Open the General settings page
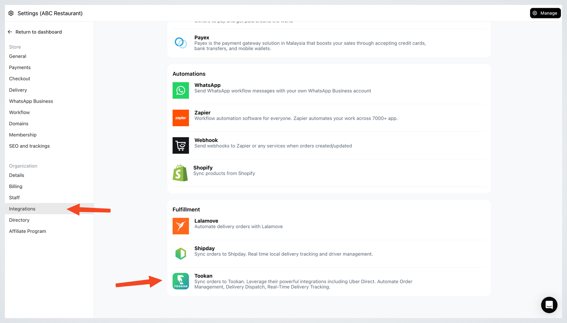The width and height of the screenshot is (567, 323). (x=18, y=56)
